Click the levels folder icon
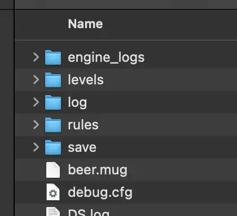The width and height of the screenshot is (237, 216). 53,80
